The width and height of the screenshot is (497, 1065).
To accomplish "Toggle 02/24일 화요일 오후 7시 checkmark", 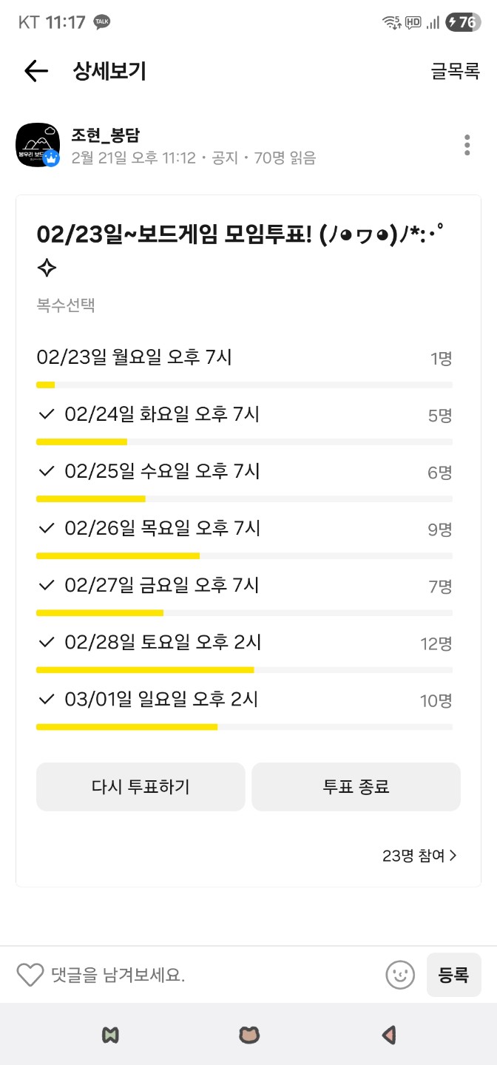I will [x=47, y=415].
